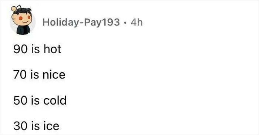The image size is (259, 135).
Task: Open the Snoo avatar of Holiday-Pay193
Action: [x=23, y=20]
